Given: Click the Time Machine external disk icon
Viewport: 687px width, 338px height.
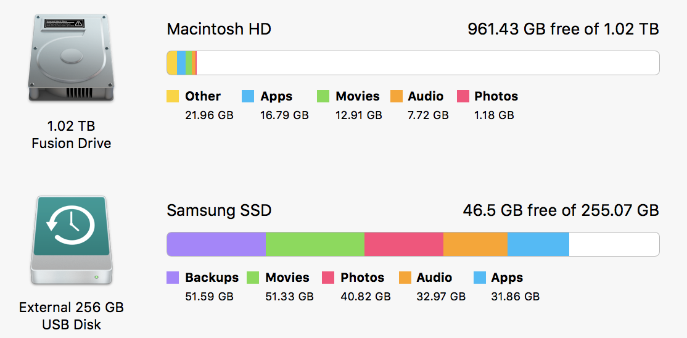Looking at the screenshot, I should coord(71,240).
